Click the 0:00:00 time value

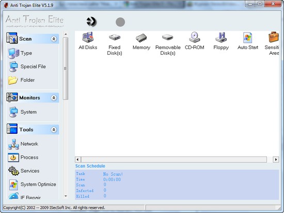click(x=112, y=179)
